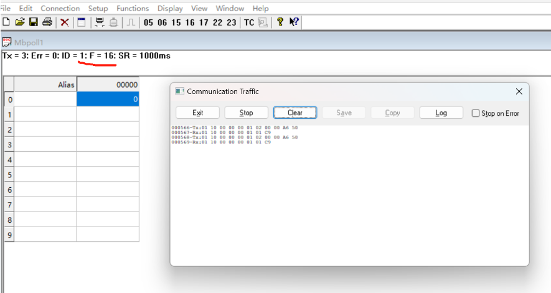Screen dimensions: 551x293
Task: Select row header 4
Action: pos(9,159)
